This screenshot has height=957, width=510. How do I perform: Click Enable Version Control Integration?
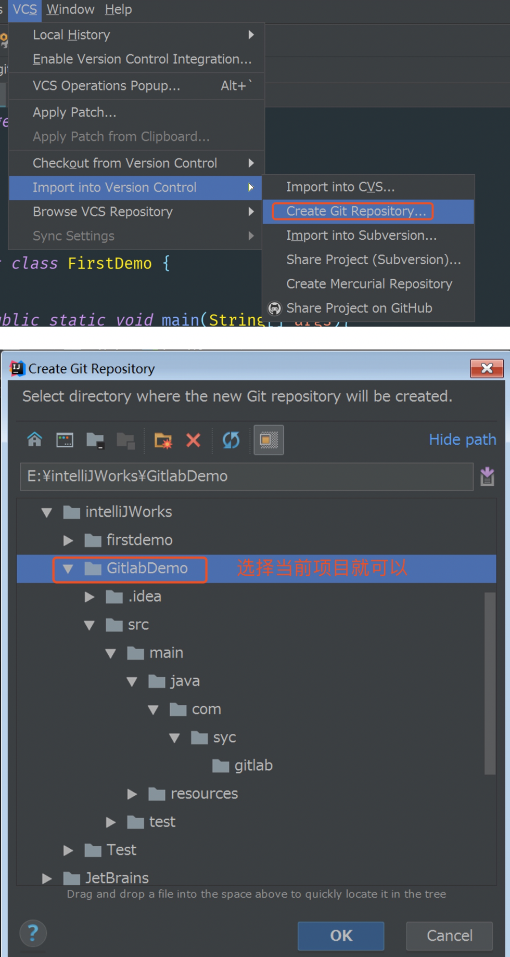(x=136, y=59)
